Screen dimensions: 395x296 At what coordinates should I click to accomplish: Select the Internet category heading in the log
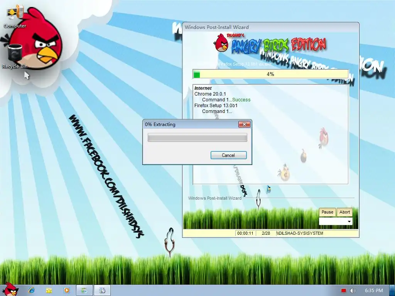pyautogui.click(x=203, y=88)
